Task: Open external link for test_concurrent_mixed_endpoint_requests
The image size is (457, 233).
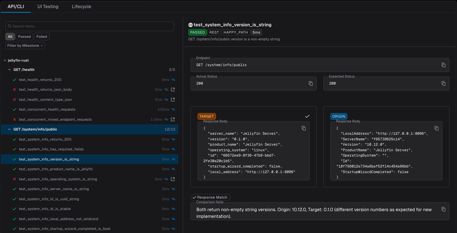Action: [173, 120]
